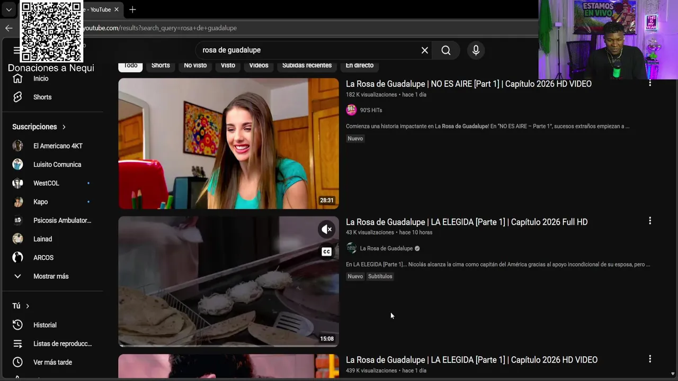The width and height of the screenshot is (678, 381).
Task: Open the tab list dropdown arrow
Action: coord(8,10)
